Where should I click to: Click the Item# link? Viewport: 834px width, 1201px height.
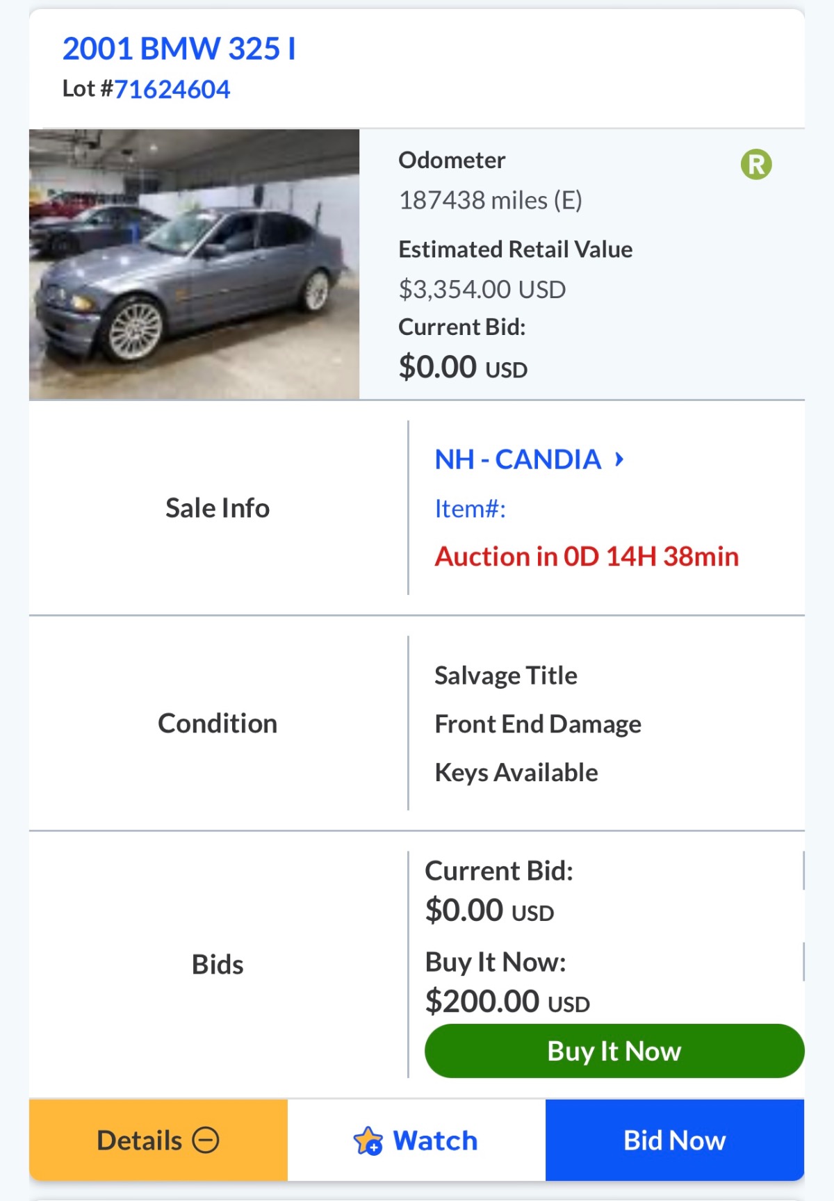pyautogui.click(x=470, y=509)
